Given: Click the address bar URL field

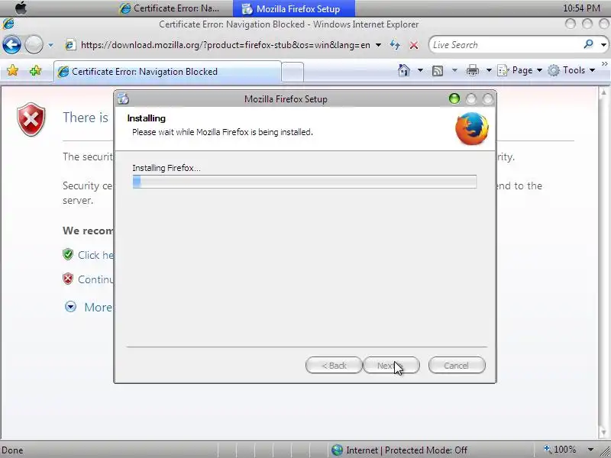Looking at the screenshot, I should tap(225, 45).
